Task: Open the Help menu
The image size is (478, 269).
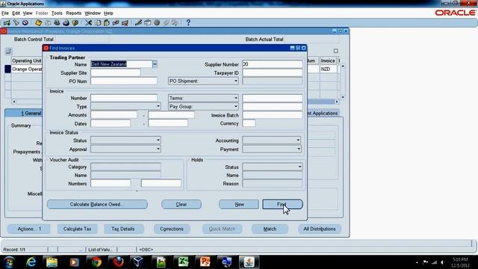Action: tap(108, 13)
